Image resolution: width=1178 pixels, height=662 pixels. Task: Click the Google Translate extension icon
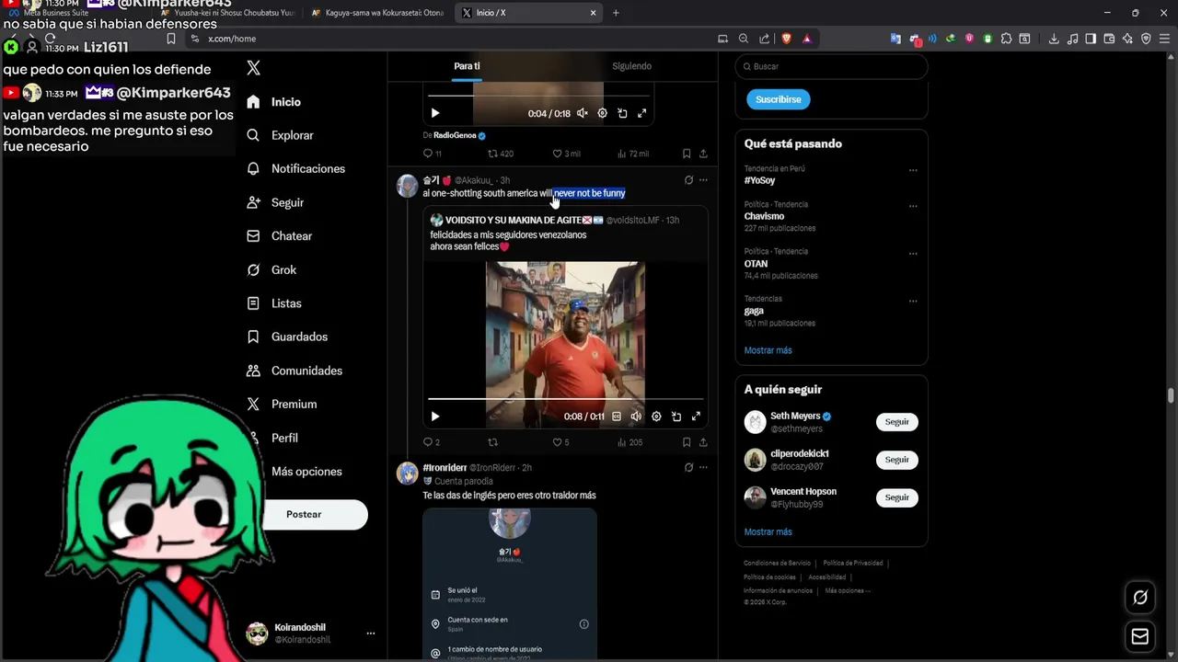[895, 39]
